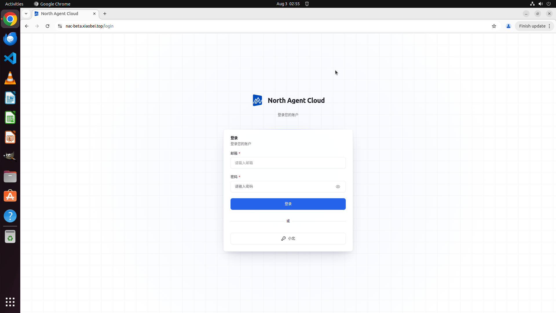Open Activities overview
Image resolution: width=556 pixels, height=313 pixels.
click(x=14, y=4)
